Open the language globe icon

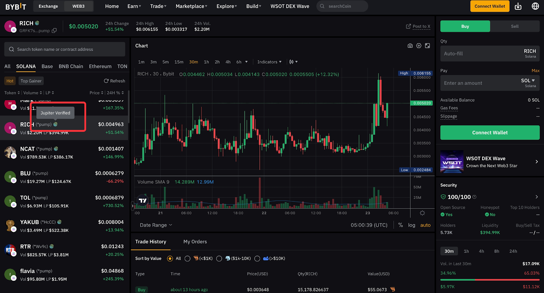pyautogui.click(x=535, y=6)
